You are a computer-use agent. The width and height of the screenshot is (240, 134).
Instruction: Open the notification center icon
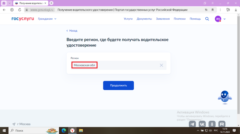pyautogui.click(x=234, y=131)
